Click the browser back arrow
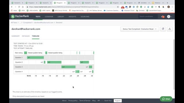 [12, 7]
